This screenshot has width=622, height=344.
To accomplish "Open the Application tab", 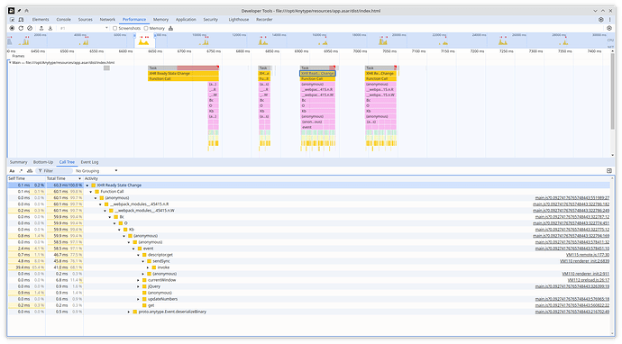I will (x=186, y=20).
